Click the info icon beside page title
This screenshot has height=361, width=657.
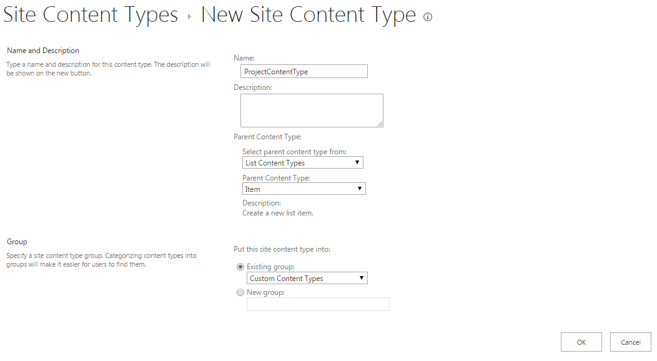[x=427, y=17]
